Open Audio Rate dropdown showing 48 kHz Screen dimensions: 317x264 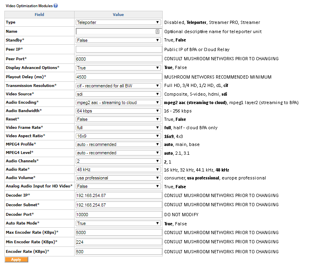click(x=118, y=169)
